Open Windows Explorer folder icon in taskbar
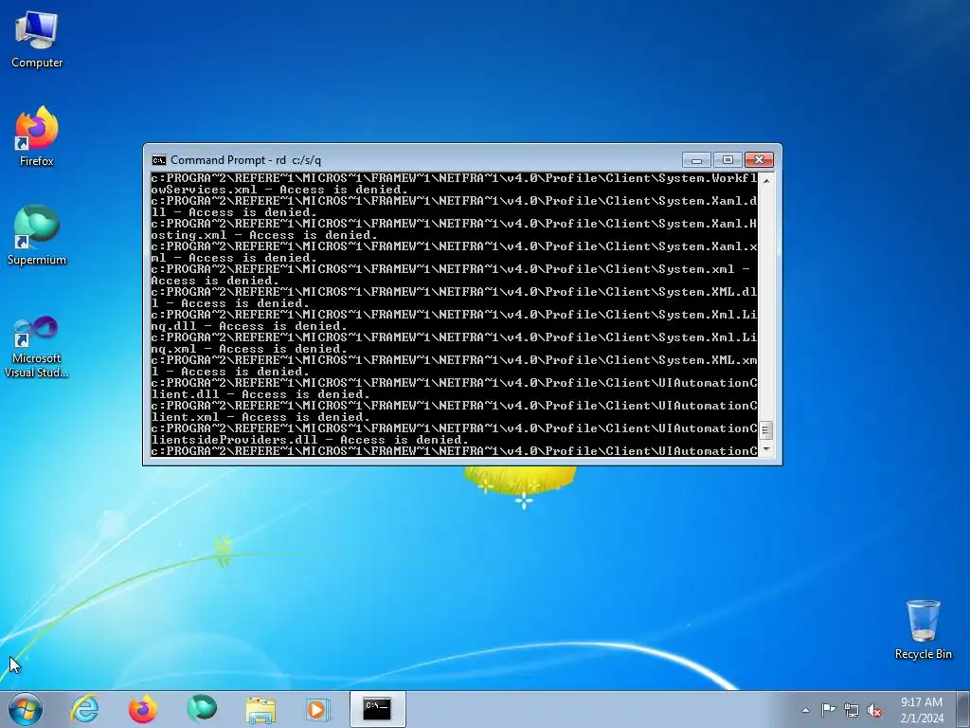The width and height of the screenshot is (970, 728). tap(260, 709)
